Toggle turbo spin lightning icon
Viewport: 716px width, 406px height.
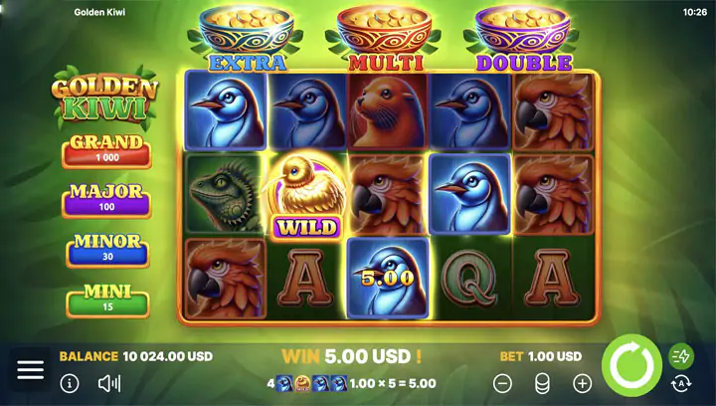tap(681, 356)
